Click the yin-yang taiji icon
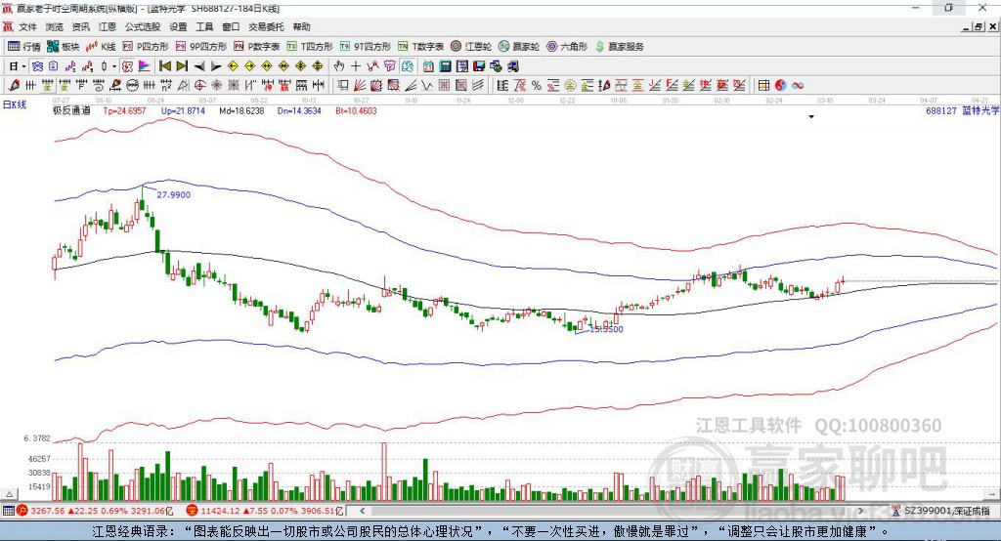Image resolution: width=1001 pixels, height=541 pixels. tap(780, 85)
